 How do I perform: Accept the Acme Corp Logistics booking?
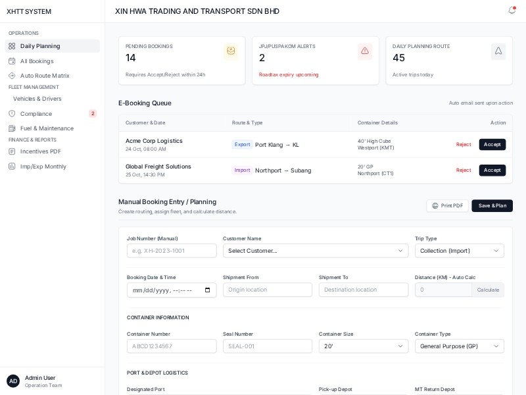click(492, 145)
